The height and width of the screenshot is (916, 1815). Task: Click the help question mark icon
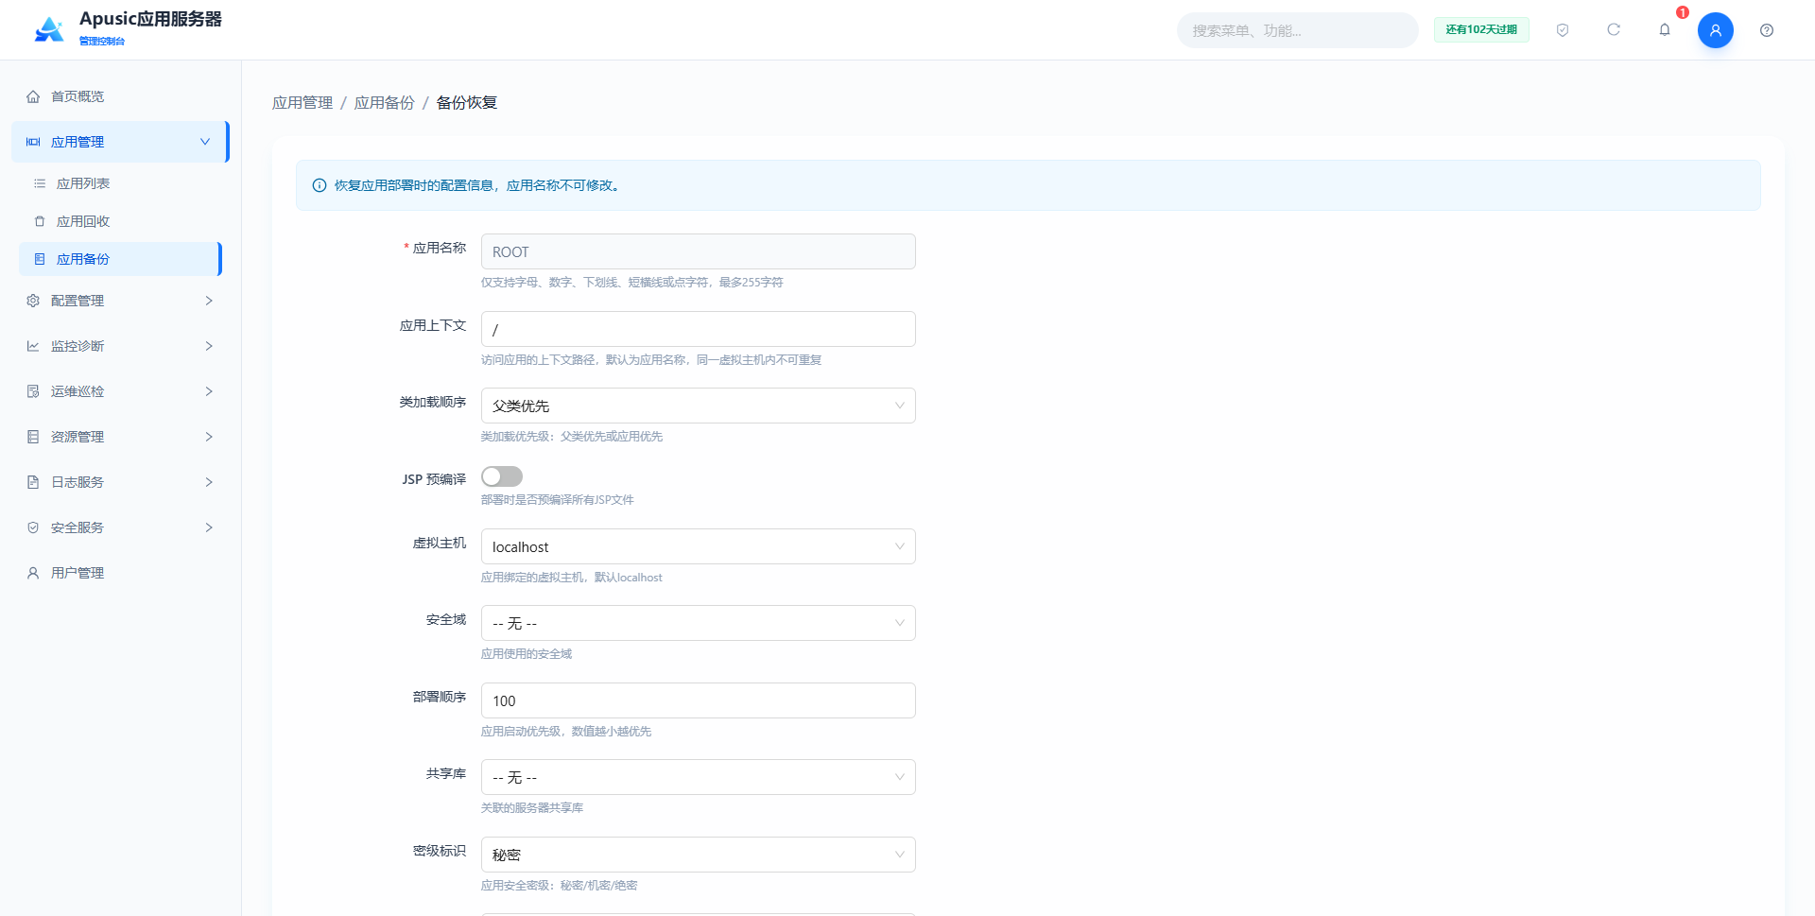pos(1767,30)
